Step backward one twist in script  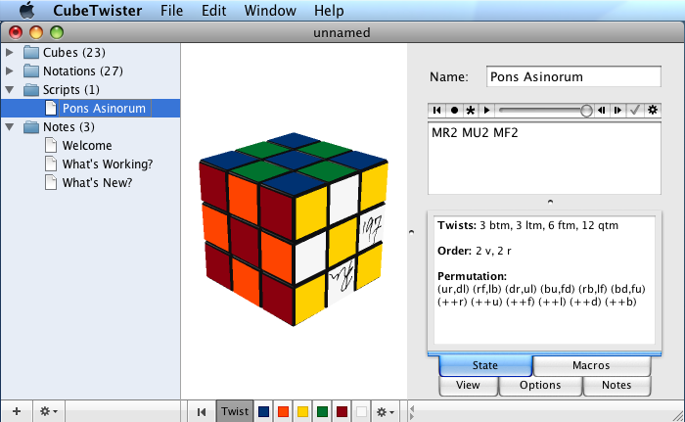click(x=602, y=111)
